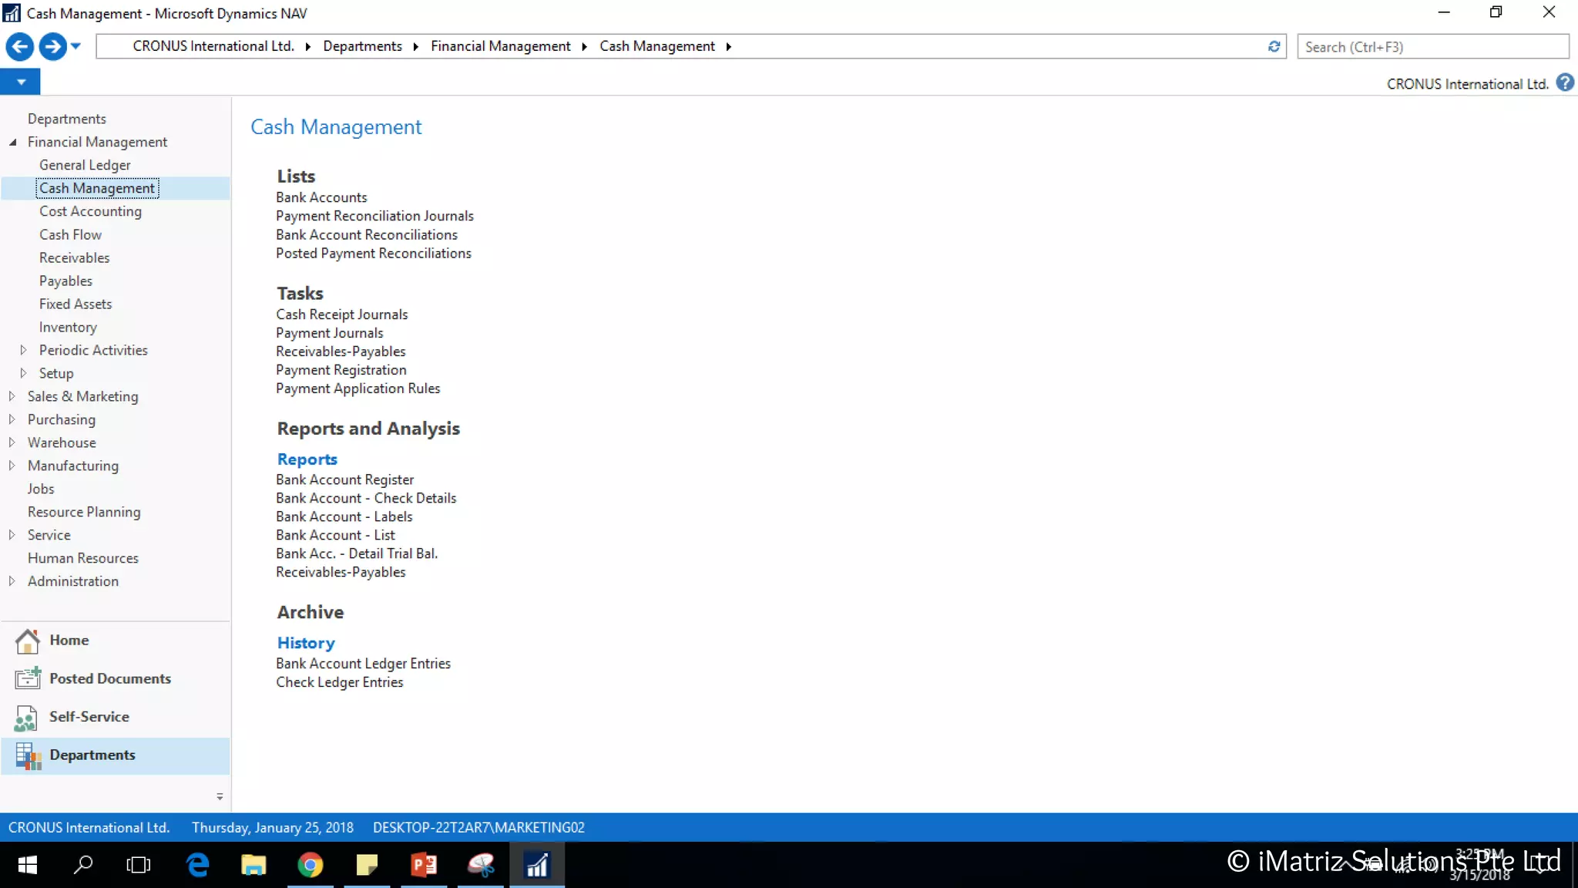Open the blue application menu dropdown

(21, 82)
